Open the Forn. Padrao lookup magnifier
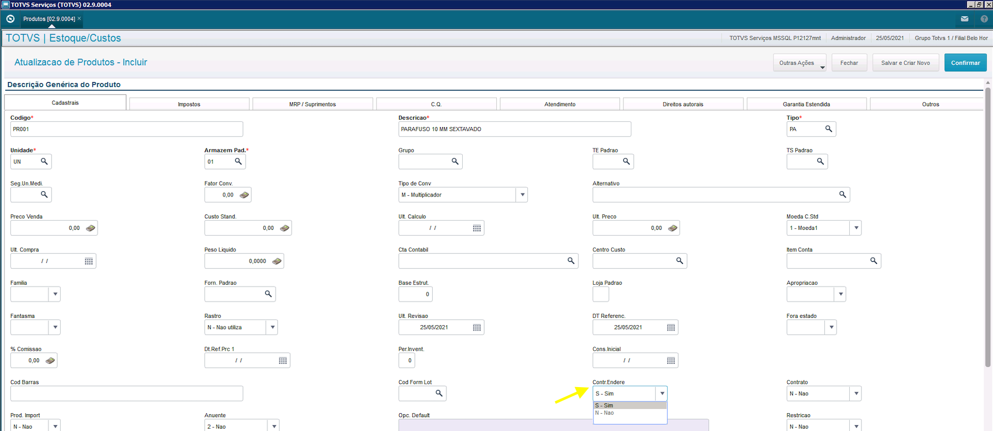Screen dimensions: 993x431 (x=268, y=294)
